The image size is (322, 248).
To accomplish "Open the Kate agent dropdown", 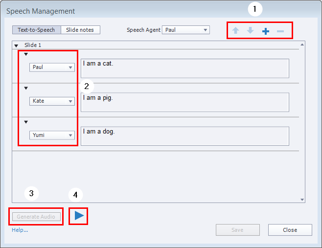I will (52, 101).
